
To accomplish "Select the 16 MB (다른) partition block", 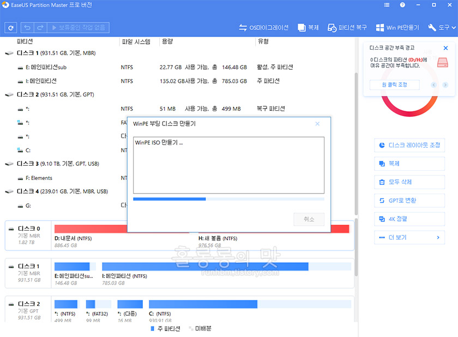I will click(130, 304).
